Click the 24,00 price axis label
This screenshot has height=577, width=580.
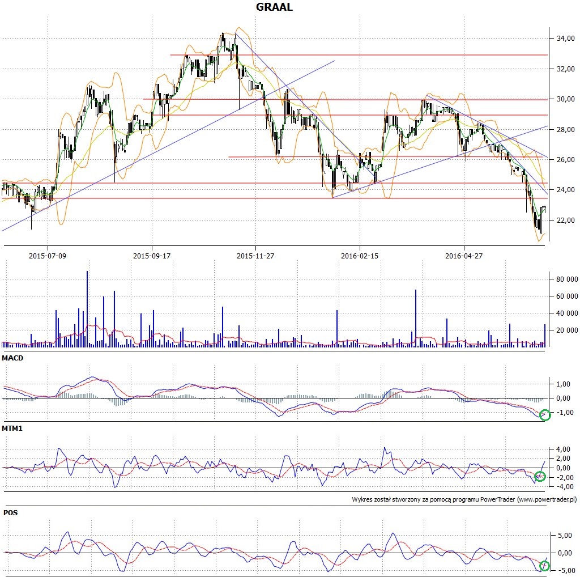coord(566,190)
